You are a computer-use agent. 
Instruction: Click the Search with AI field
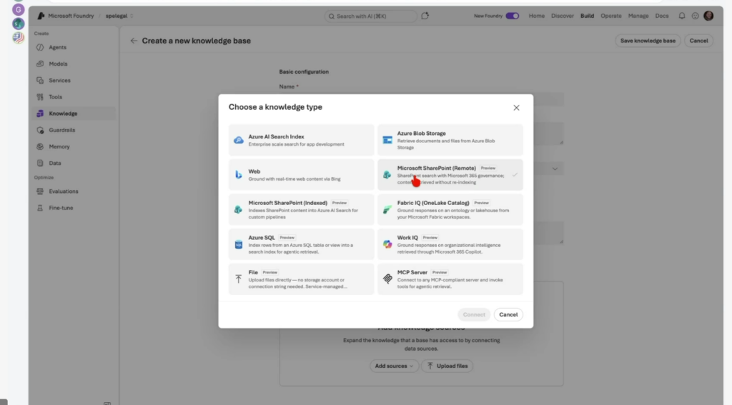(371, 16)
